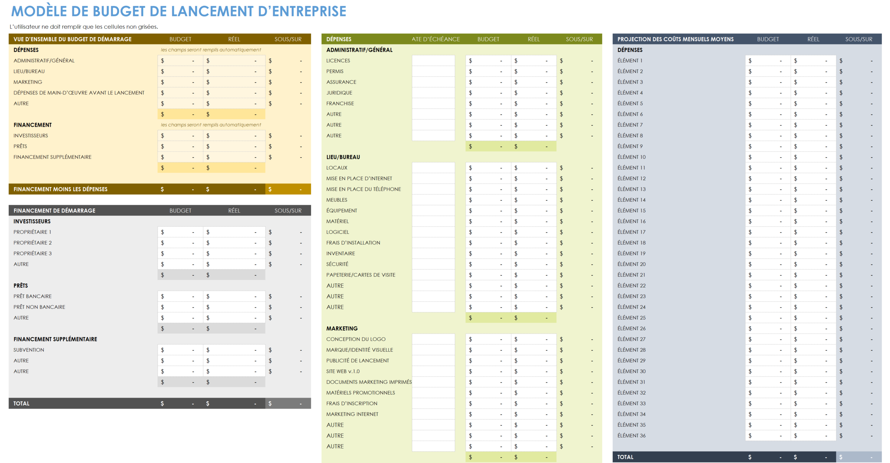
Task: Click the due date cell for PERMIS
Action: pyautogui.click(x=433, y=71)
